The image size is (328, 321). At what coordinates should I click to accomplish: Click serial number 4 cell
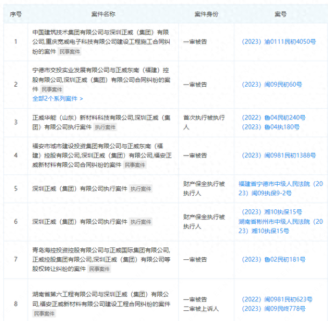pos(16,155)
